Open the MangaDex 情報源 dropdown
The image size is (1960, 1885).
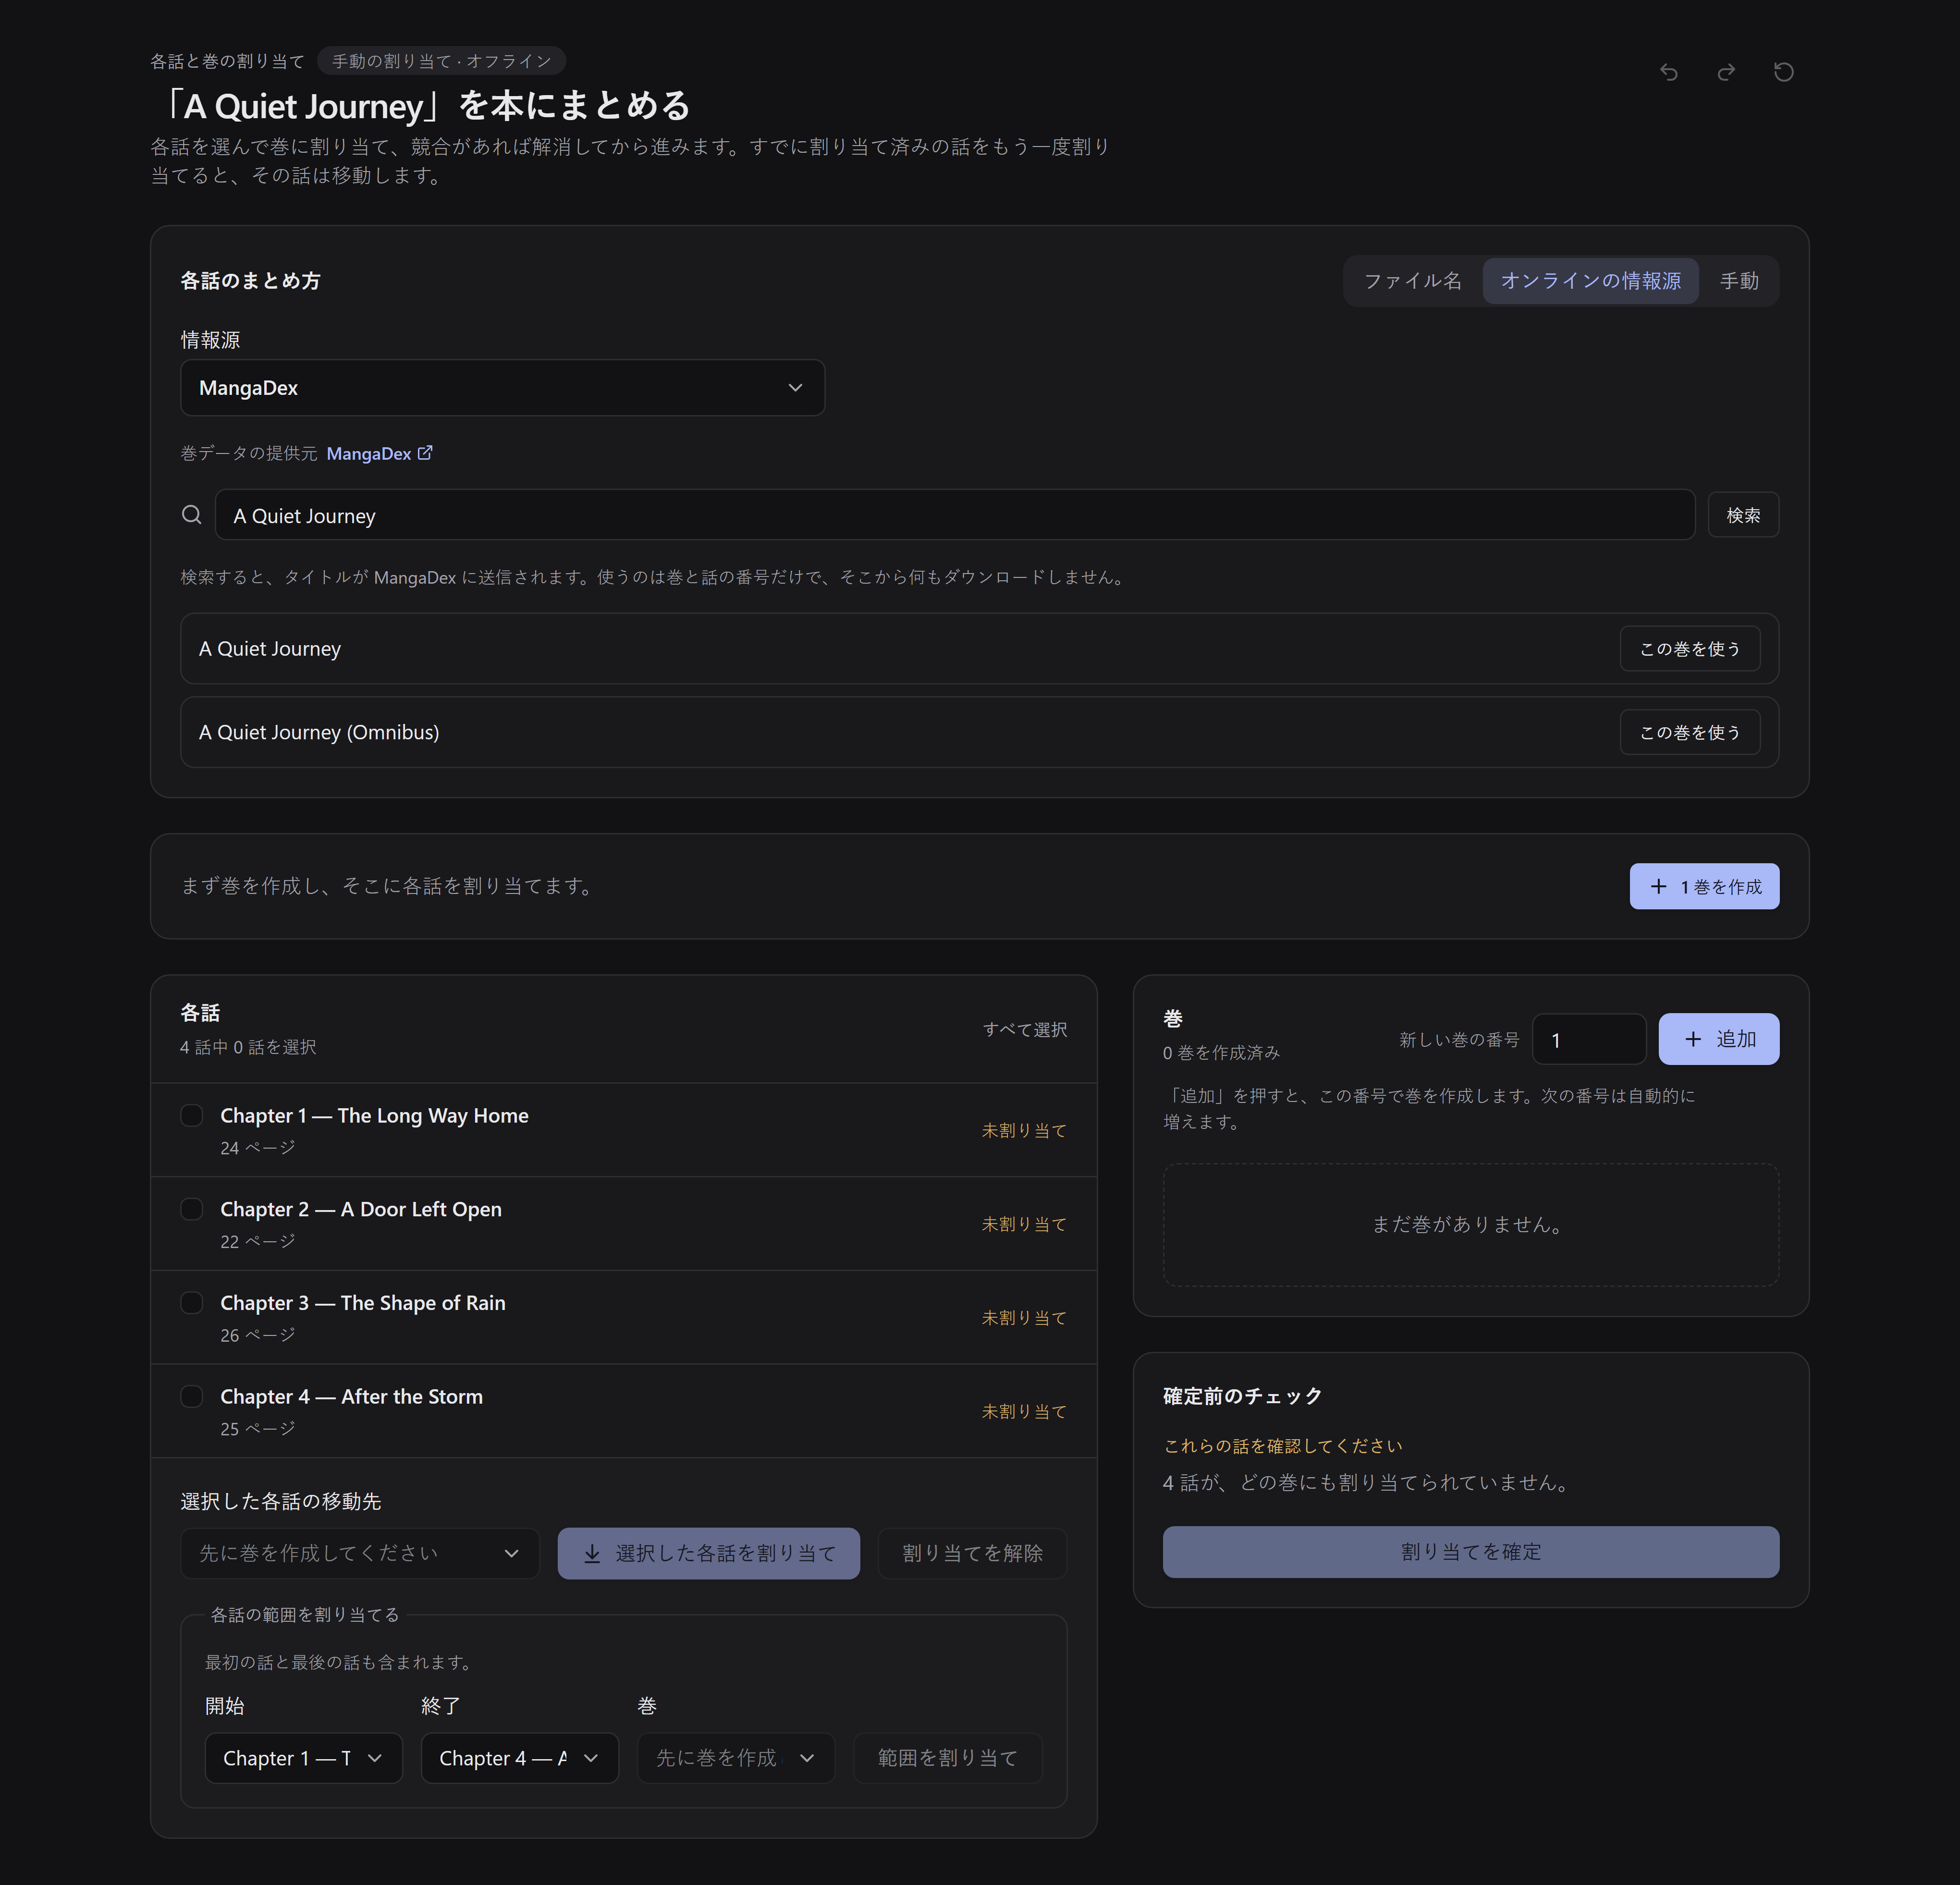pyautogui.click(x=502, y=388)
